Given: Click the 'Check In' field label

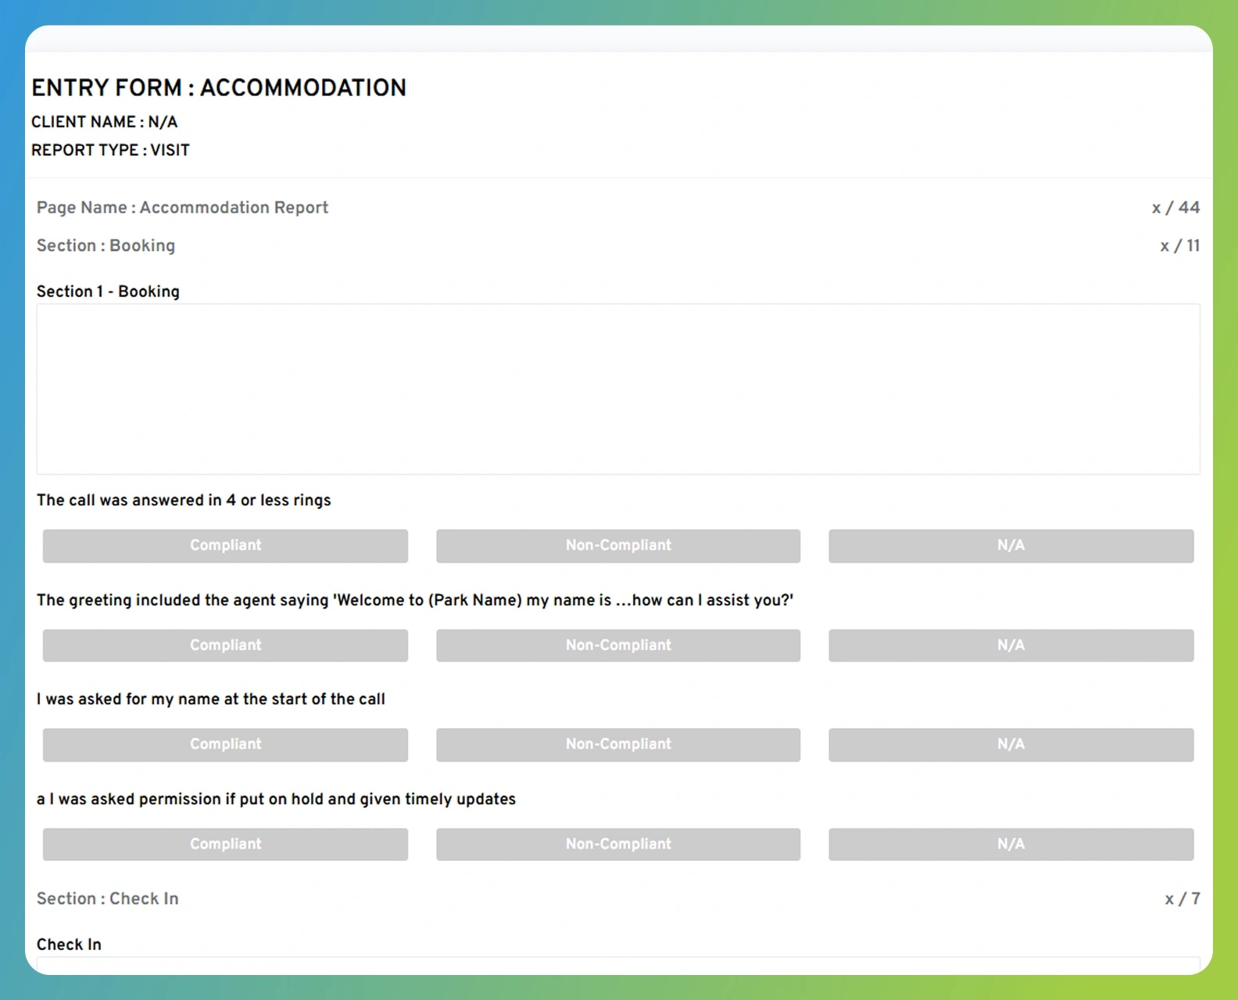Looking at the screenshot, I should 69,945.
